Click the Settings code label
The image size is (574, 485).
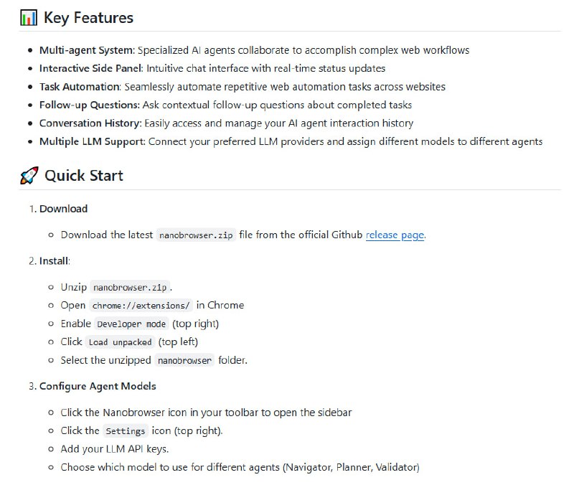(125, 431)
